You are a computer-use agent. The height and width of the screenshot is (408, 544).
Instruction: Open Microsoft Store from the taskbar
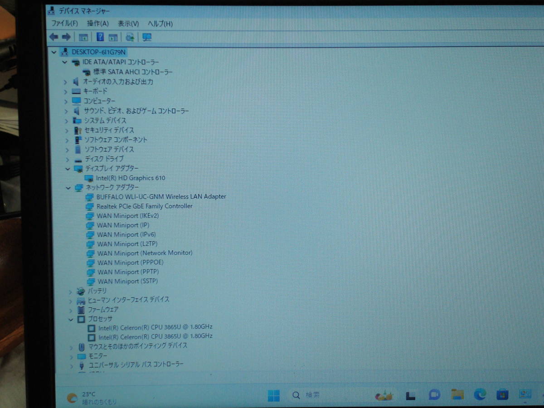pyautogui.click(x=502, y=395)
